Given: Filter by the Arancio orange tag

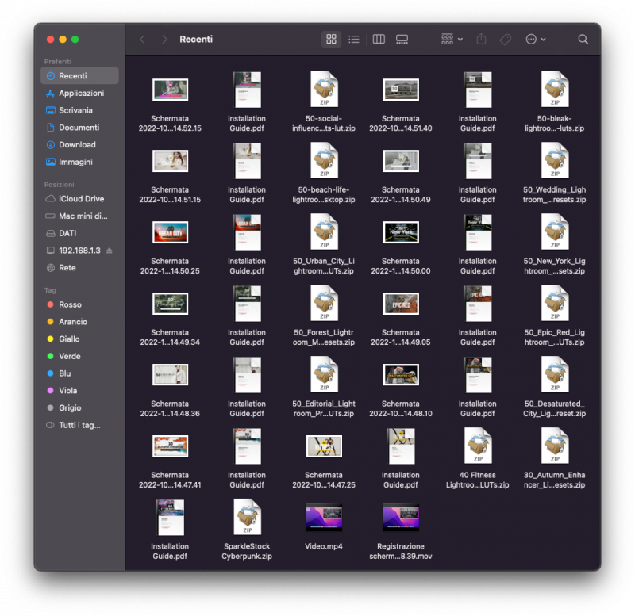Looking at the screenshot, I should click(x=80, y=322).
